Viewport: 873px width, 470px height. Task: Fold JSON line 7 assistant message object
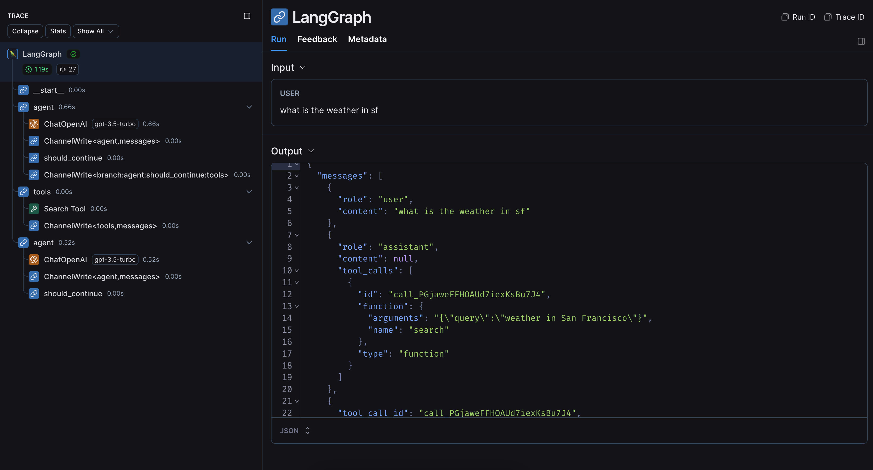coord(297,235)
